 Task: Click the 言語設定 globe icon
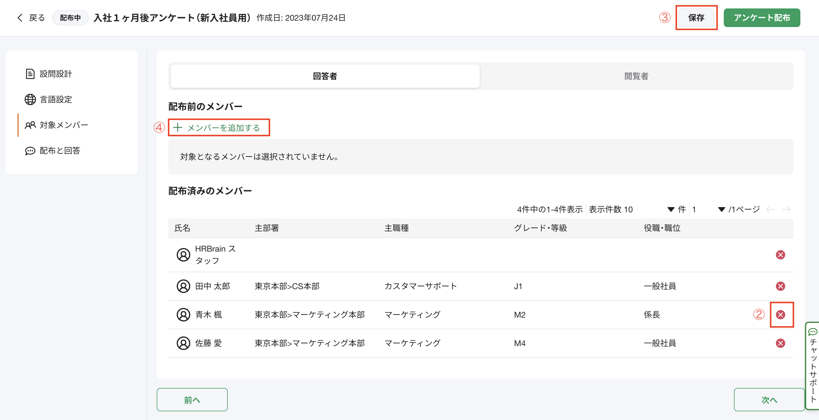[x=30, y=99]
